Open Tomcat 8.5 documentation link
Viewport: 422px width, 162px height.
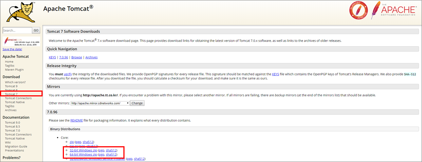(12, 126)
